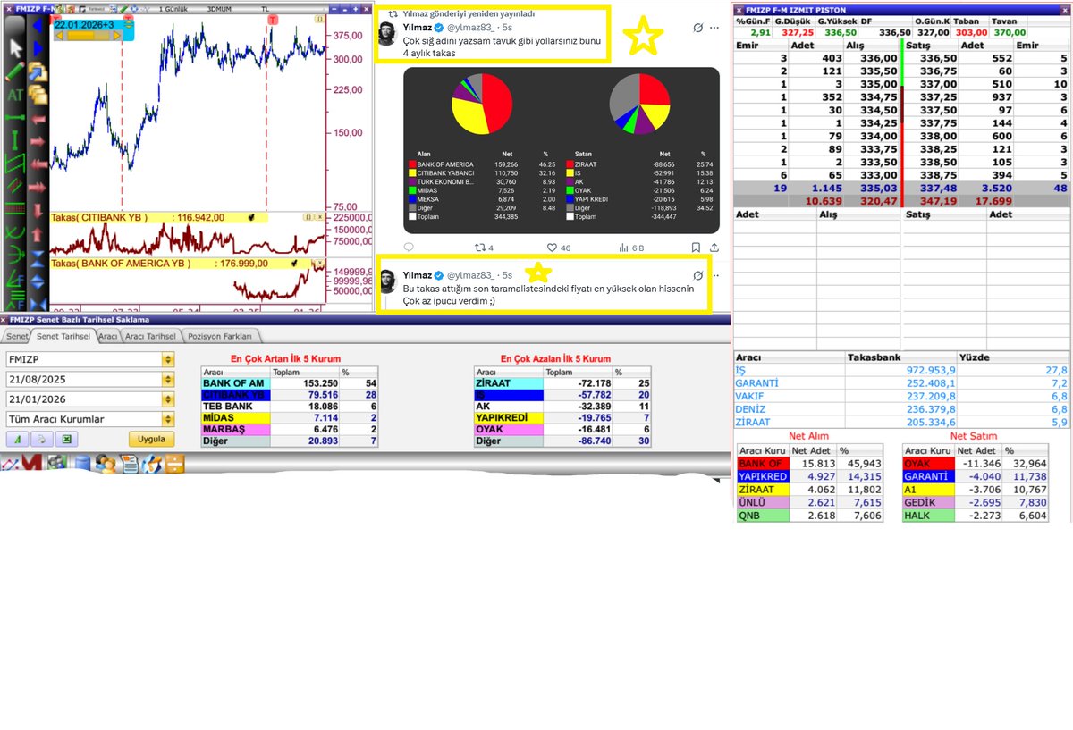Select the horizontal line drawing tool

coord(15,118)
